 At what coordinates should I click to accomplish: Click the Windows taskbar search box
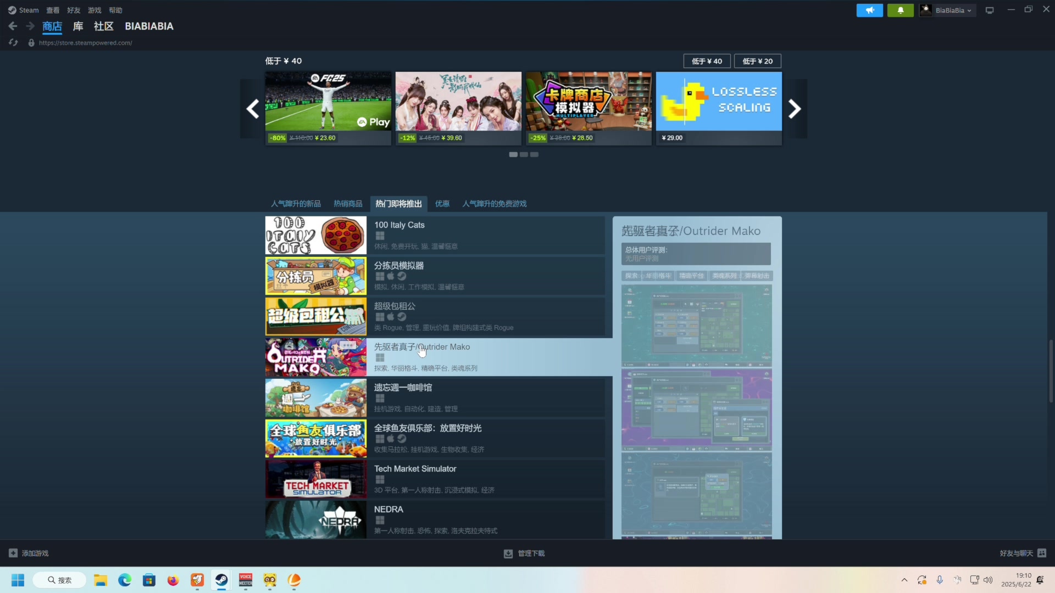pos(59,580)
